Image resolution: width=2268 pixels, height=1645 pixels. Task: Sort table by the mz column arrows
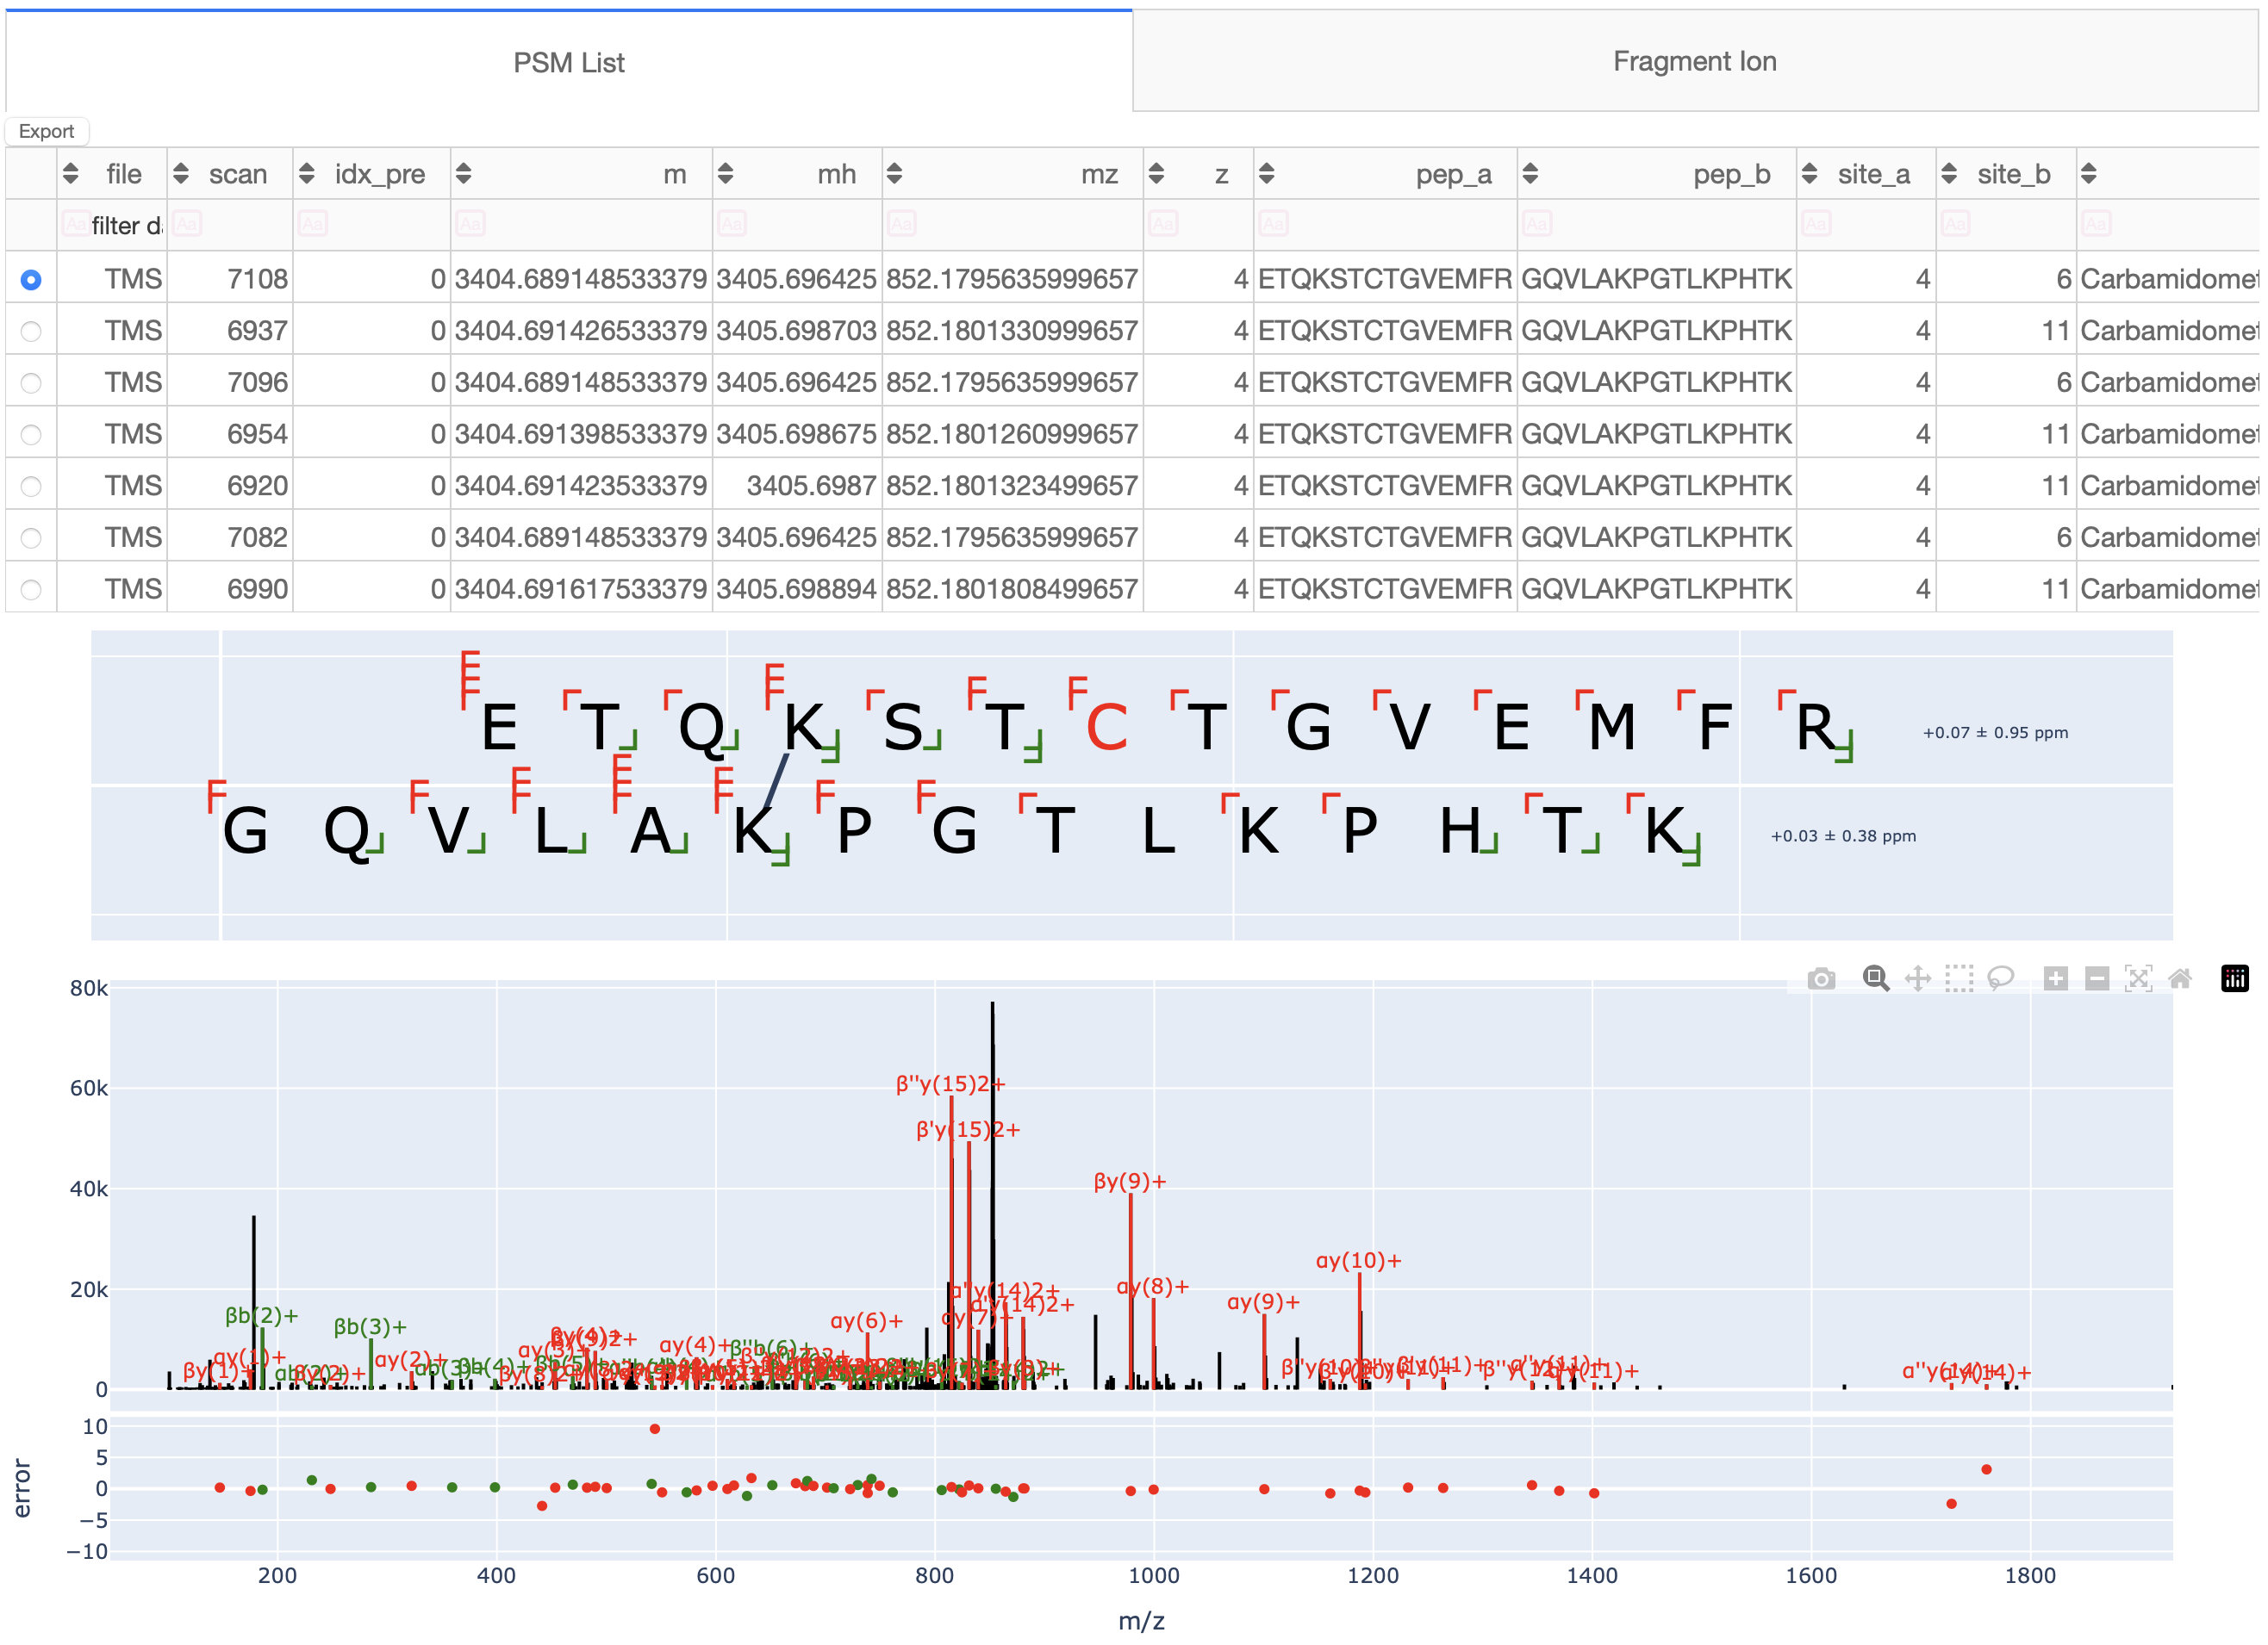[894, 174]
